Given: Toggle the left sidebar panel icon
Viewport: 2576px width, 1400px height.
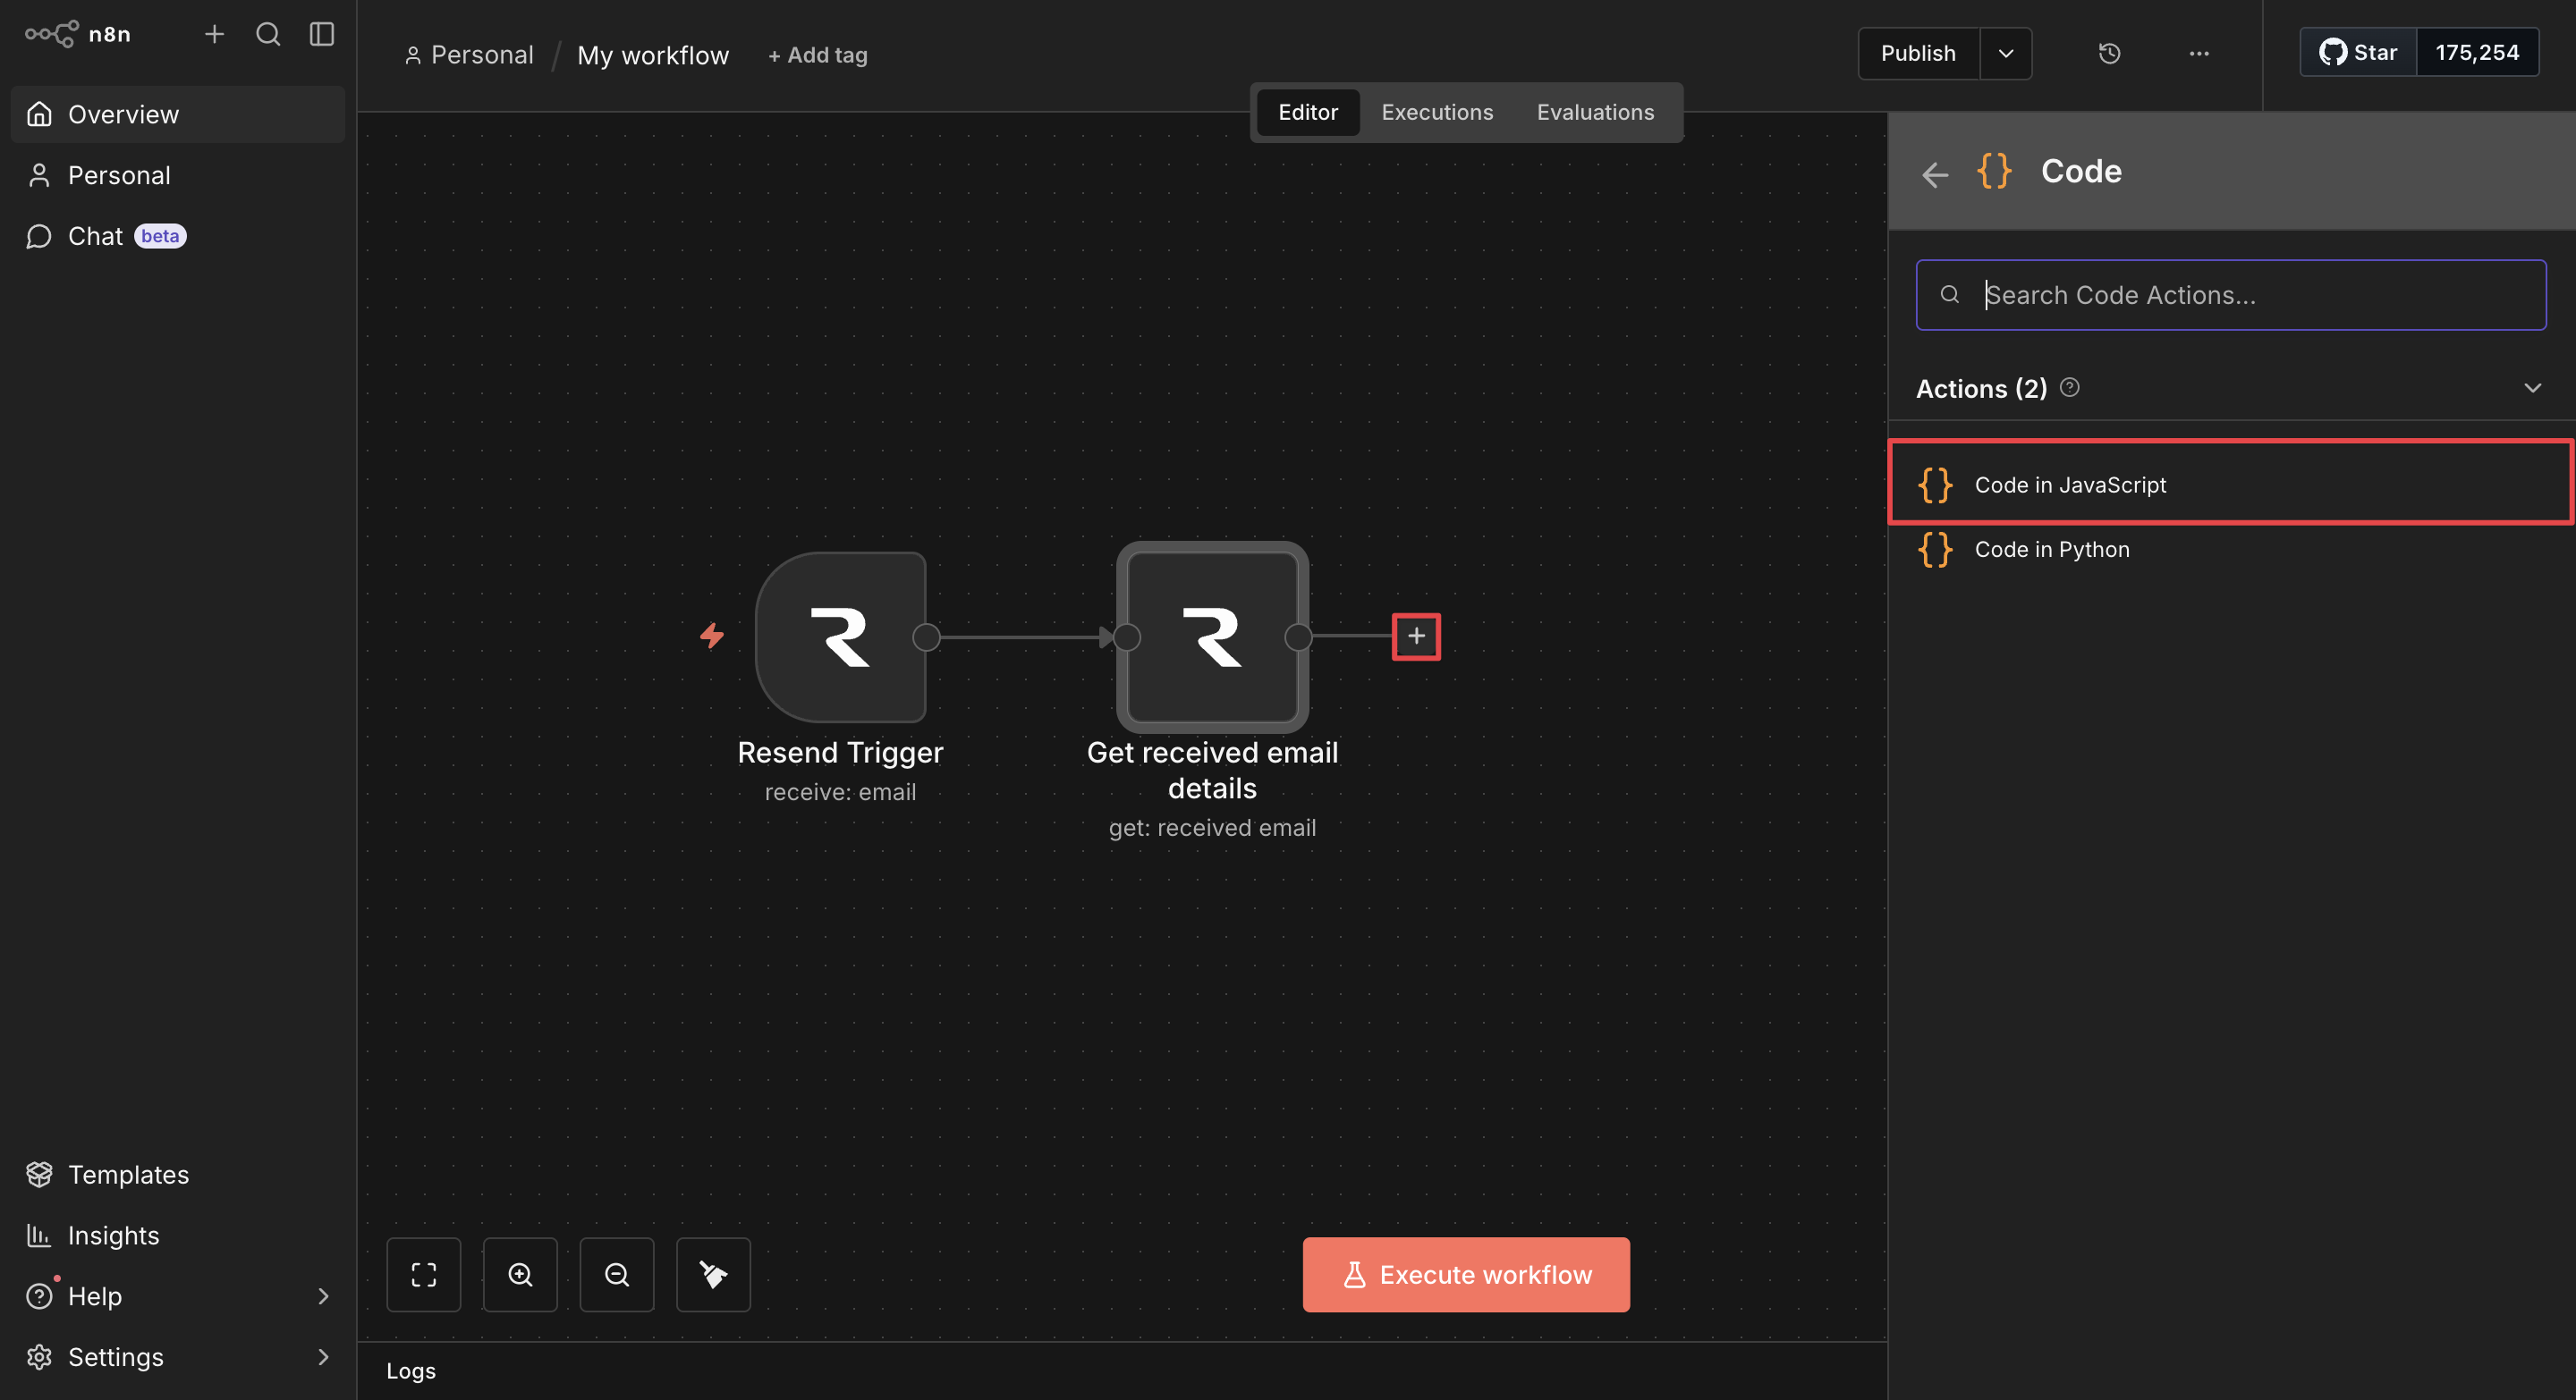Looking at the screenshot, I should pyautogui.click(x=321, y=34).
